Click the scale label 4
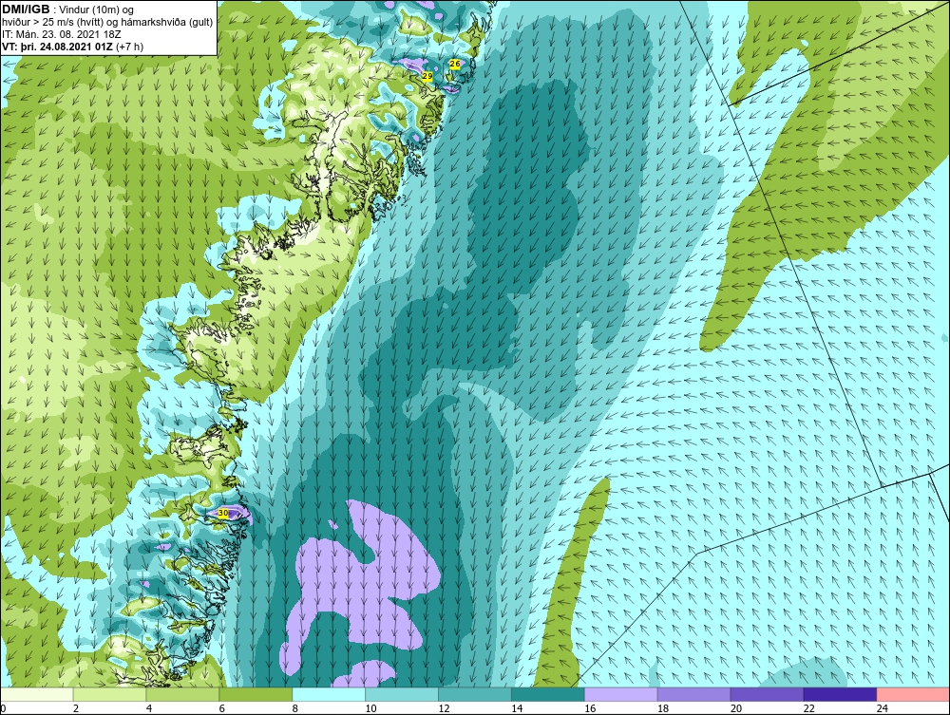This screenshot has width=950, height=715. coord(149,708)
